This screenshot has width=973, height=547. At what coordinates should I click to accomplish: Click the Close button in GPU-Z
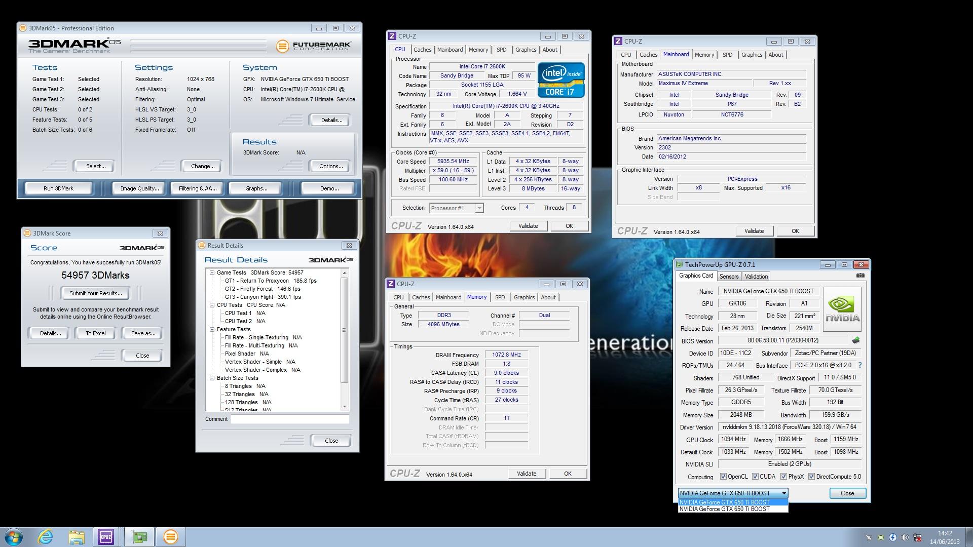847,493
